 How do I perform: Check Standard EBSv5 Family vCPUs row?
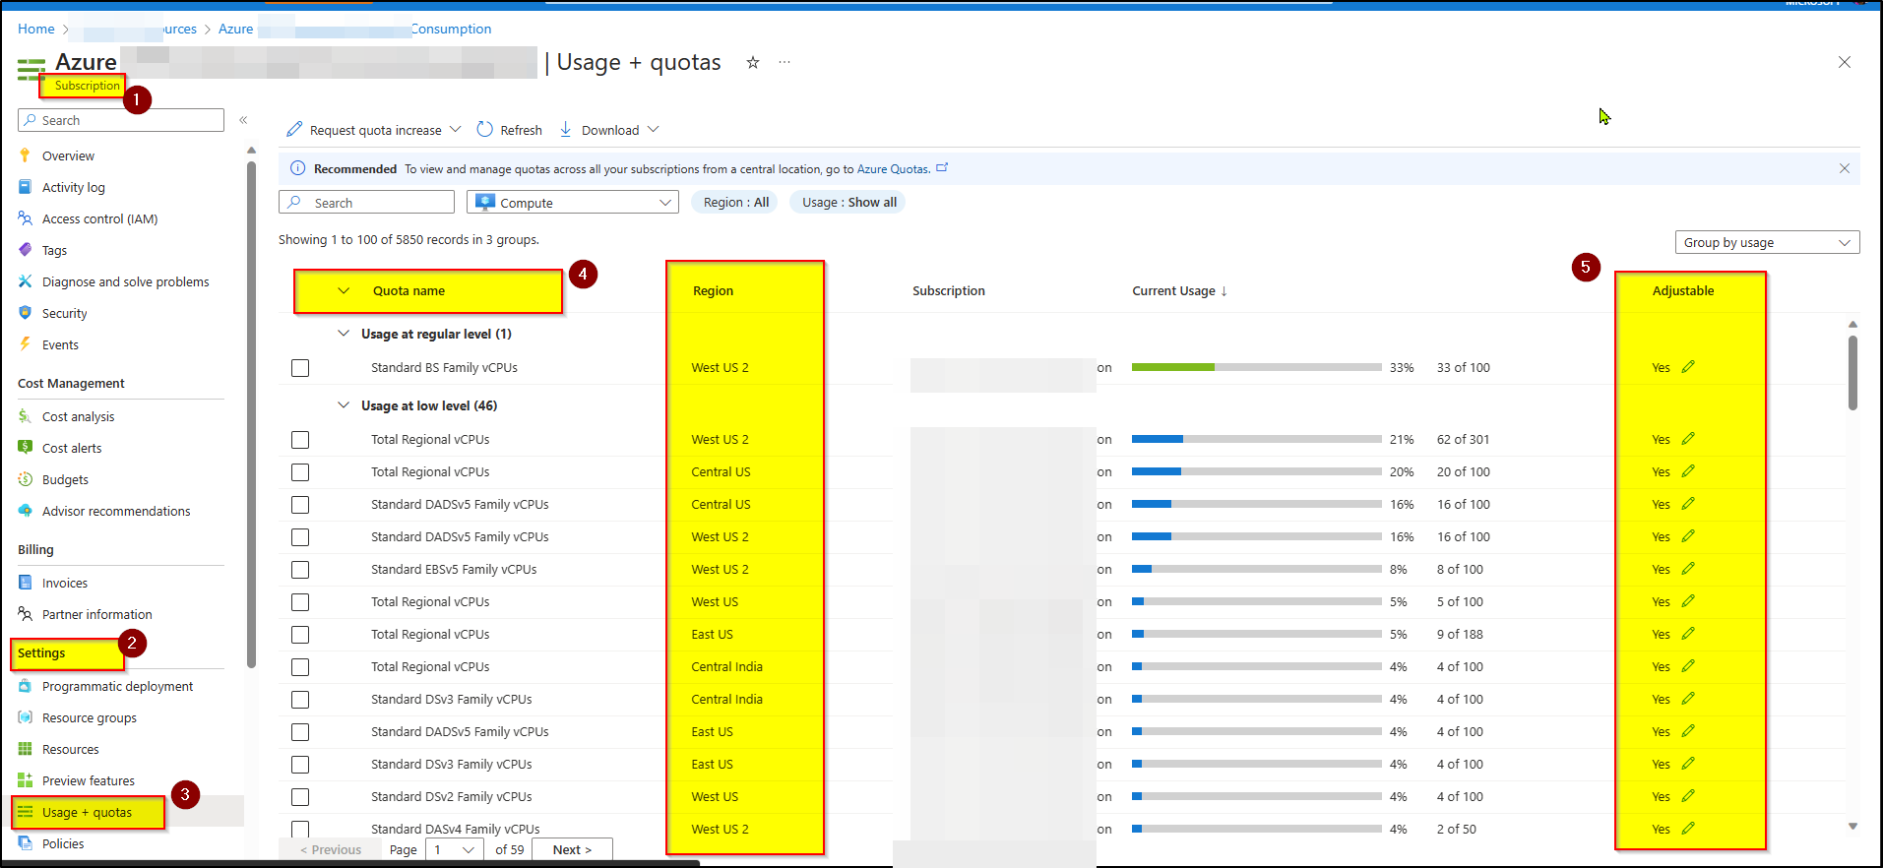300,570
